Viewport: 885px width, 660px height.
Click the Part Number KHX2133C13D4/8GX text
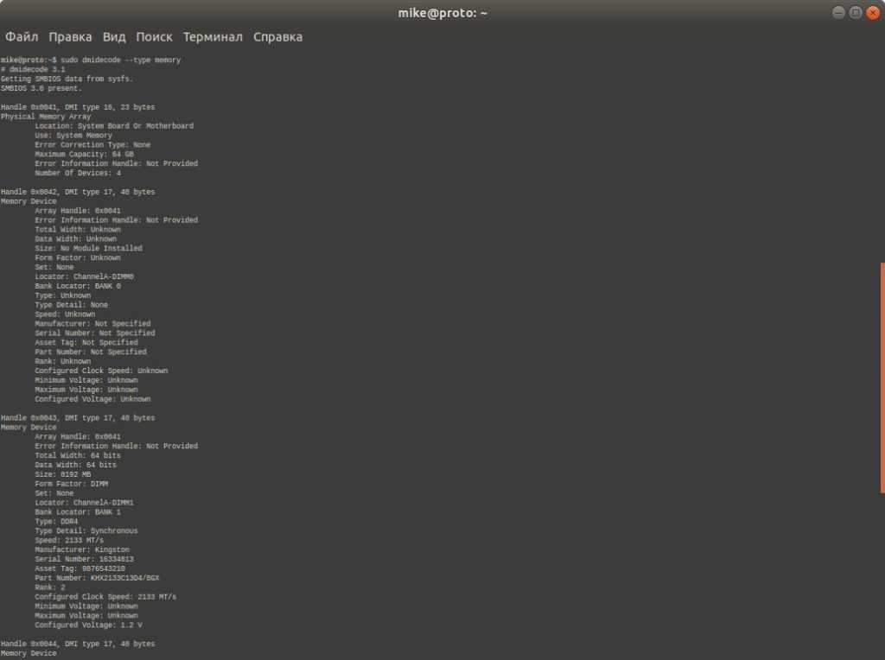tap(125, 578)
